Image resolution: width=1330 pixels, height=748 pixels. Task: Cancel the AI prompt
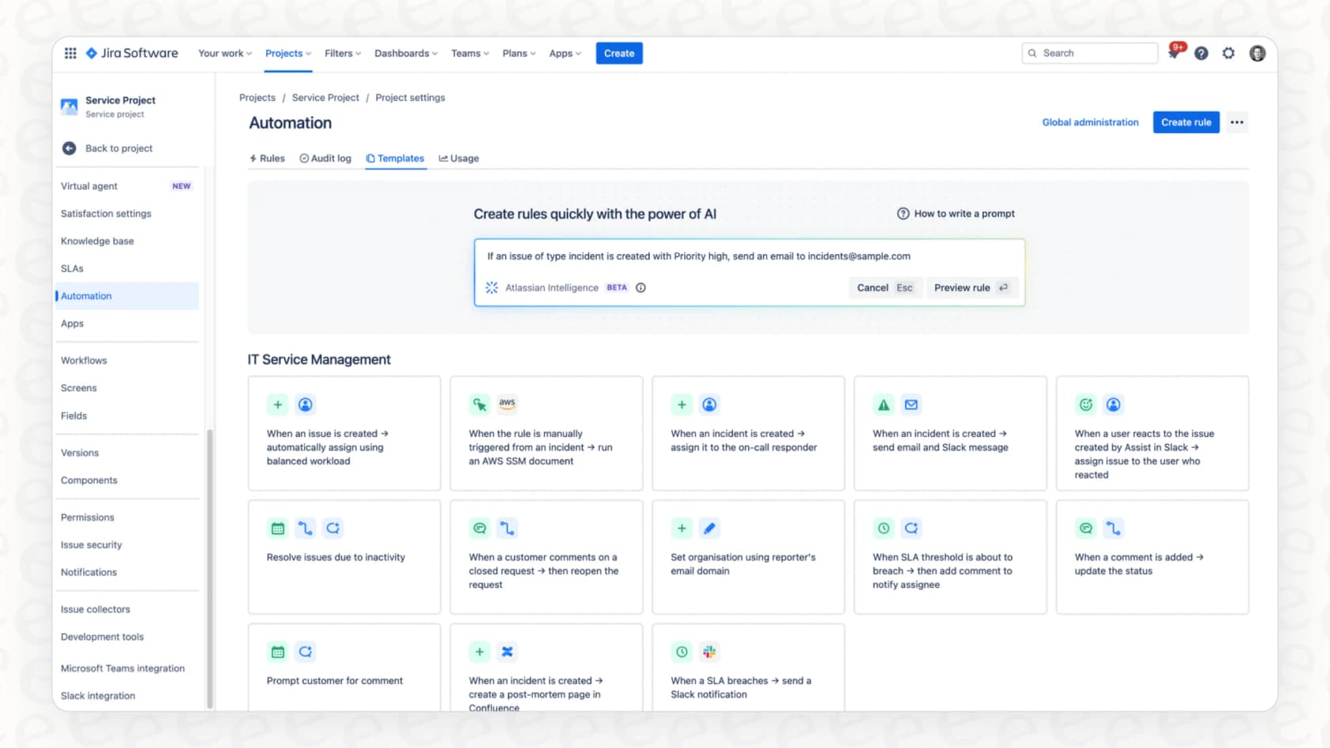pos(884,287)
